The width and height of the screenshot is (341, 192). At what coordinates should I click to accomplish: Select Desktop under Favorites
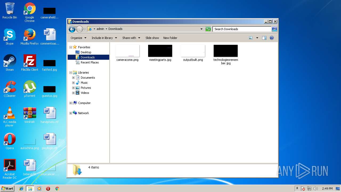click(x=86, y=52)
